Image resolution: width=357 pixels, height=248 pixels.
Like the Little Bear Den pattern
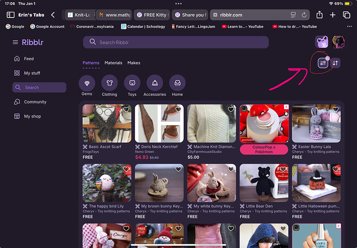pos(283,169)
